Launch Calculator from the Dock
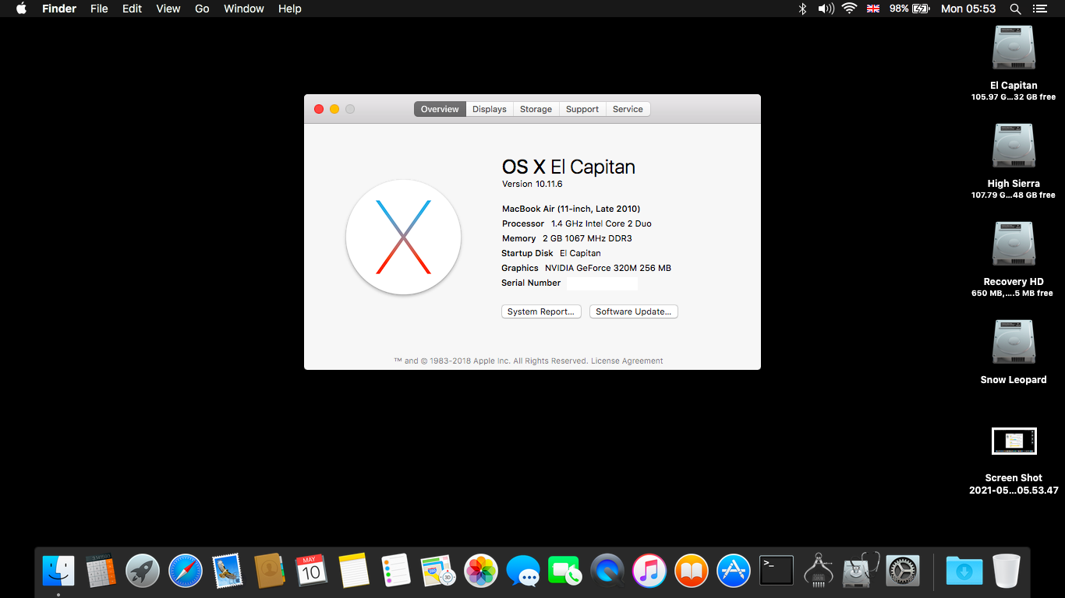Viewport: 1065px width, 598px height. tap(100, 571)
